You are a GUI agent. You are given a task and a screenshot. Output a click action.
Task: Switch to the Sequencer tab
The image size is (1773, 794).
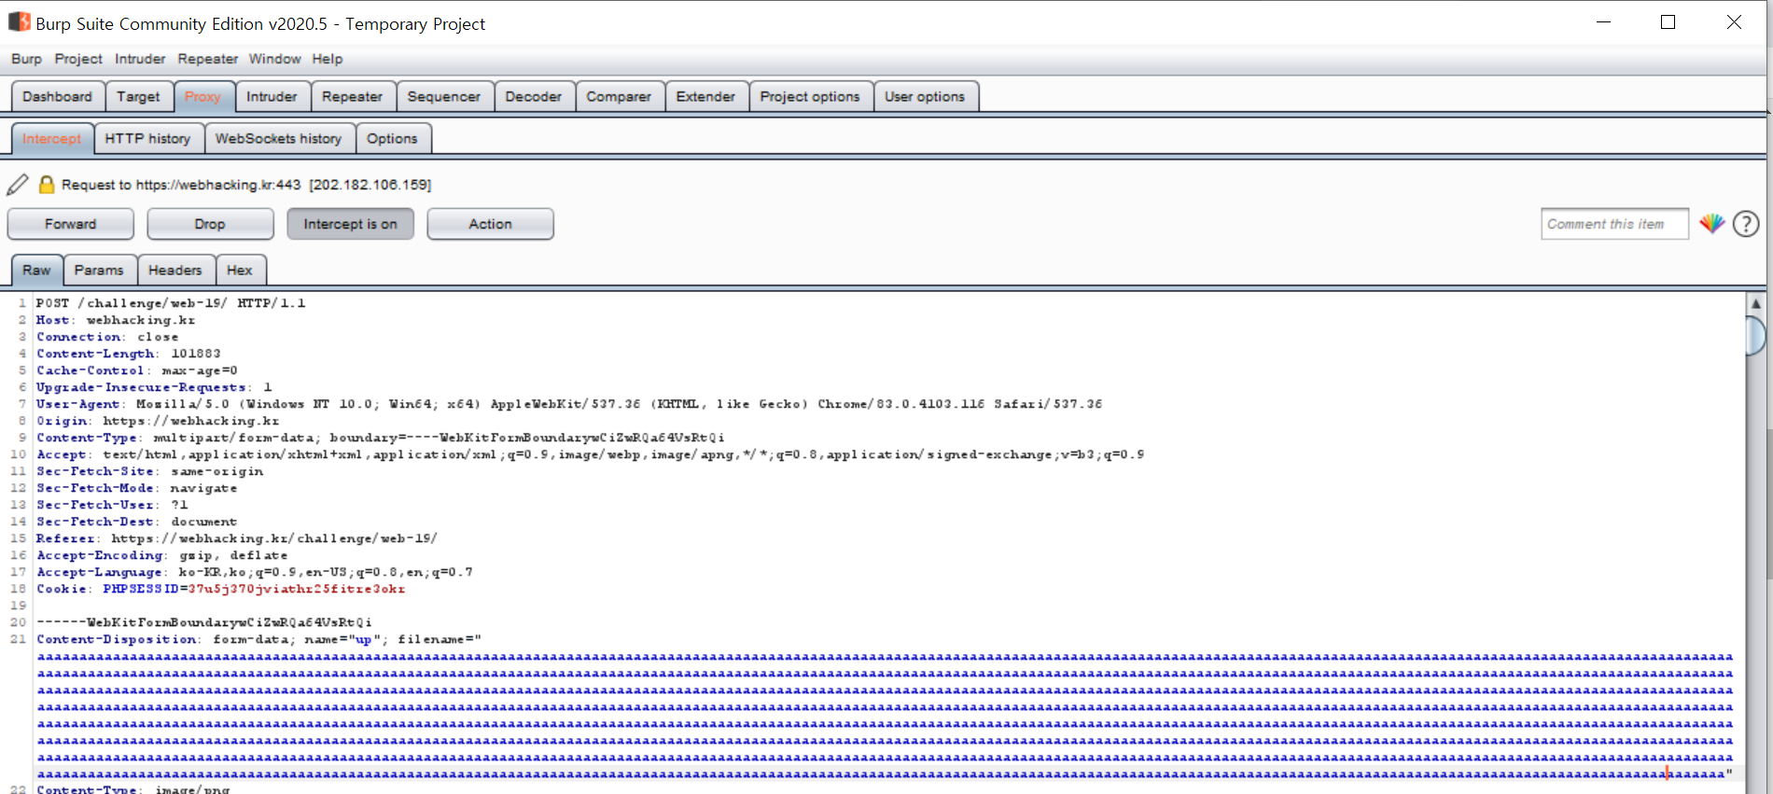point(444,96)
